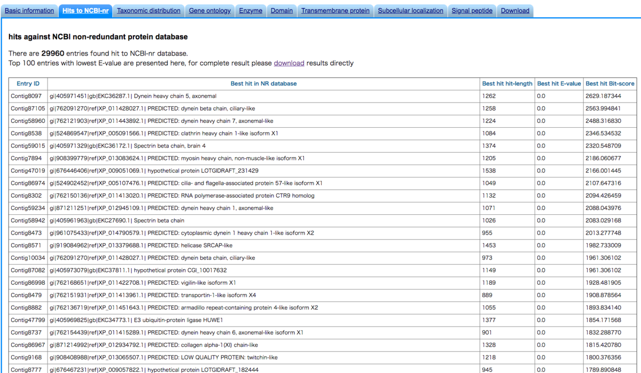Screen dimensions: 641x373
Task: Select entry Contig87105
Action: [28, 108]
